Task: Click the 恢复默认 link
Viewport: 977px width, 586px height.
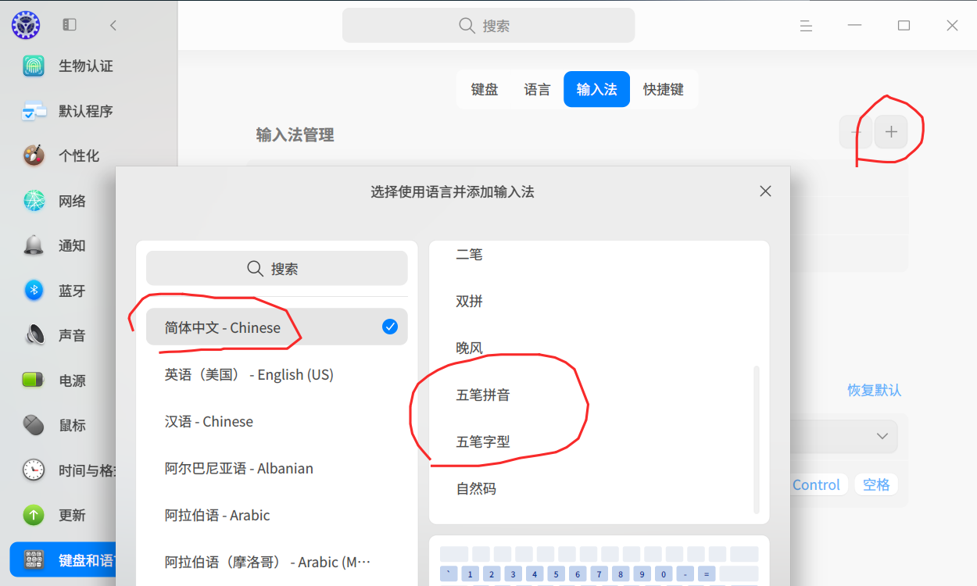Action: [875, 390]
